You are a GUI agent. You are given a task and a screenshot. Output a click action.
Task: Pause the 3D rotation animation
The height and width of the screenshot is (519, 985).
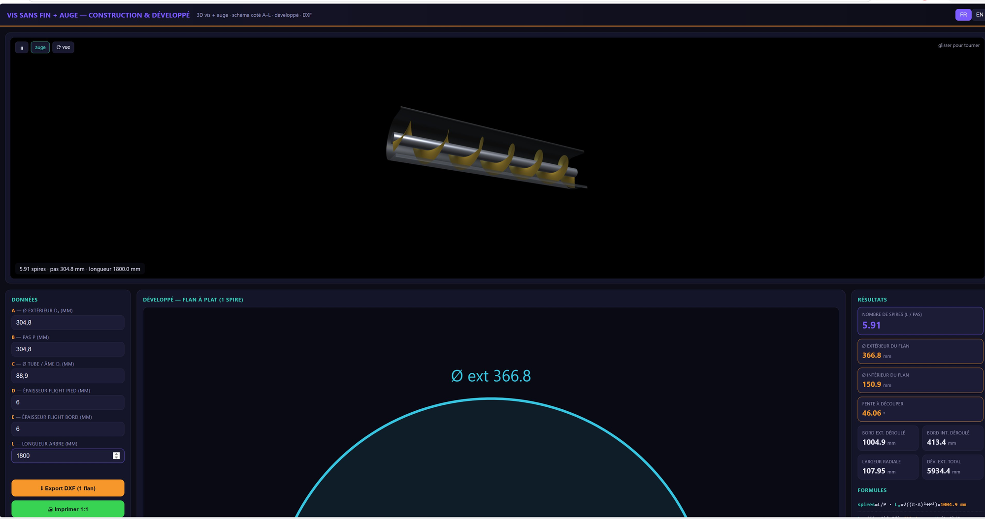22,48
